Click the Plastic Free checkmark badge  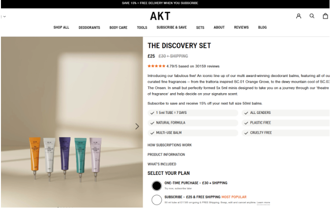285,123
